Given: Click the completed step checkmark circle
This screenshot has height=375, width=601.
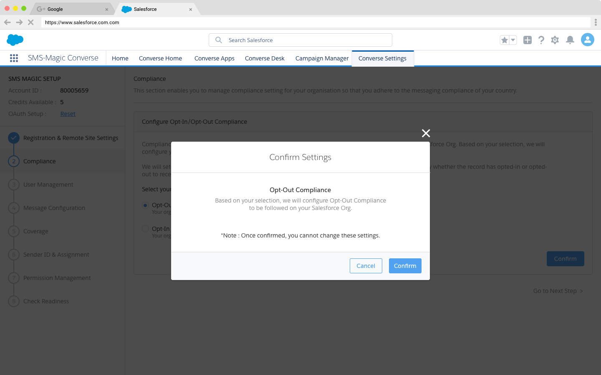Looking at the screenshot, I should tap(14, 138).
